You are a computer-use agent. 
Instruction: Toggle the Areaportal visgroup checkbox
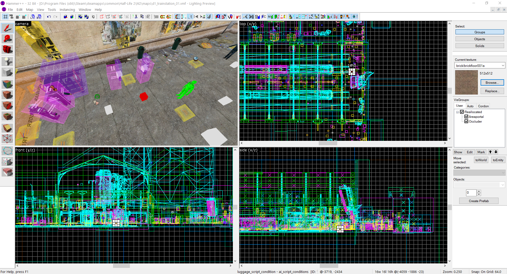[x=466, y=117]
